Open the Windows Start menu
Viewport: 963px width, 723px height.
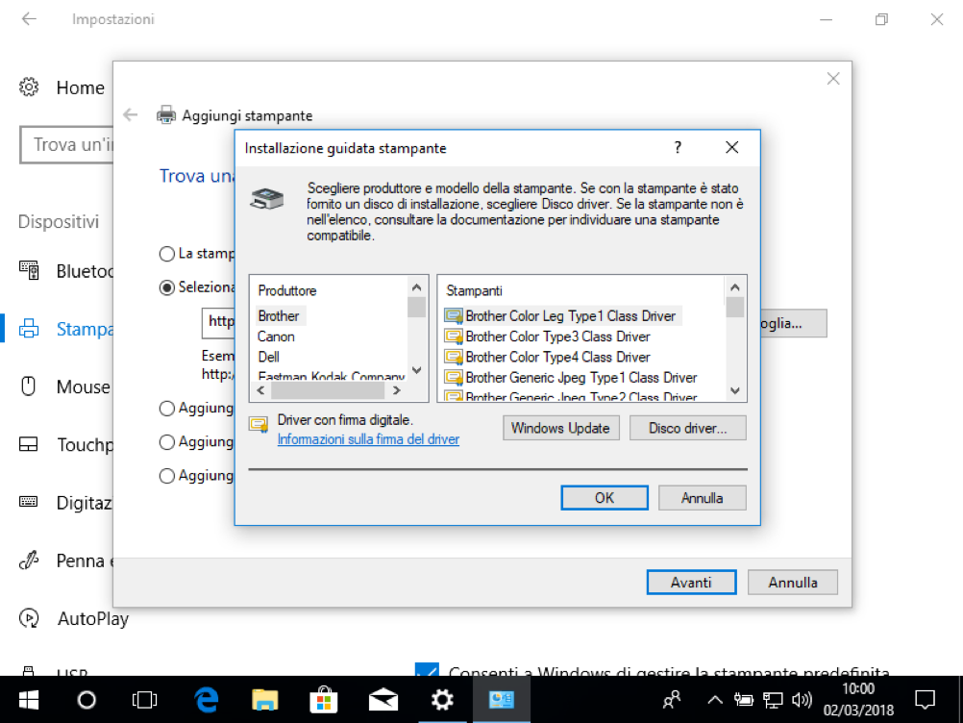tap(28, 700)
